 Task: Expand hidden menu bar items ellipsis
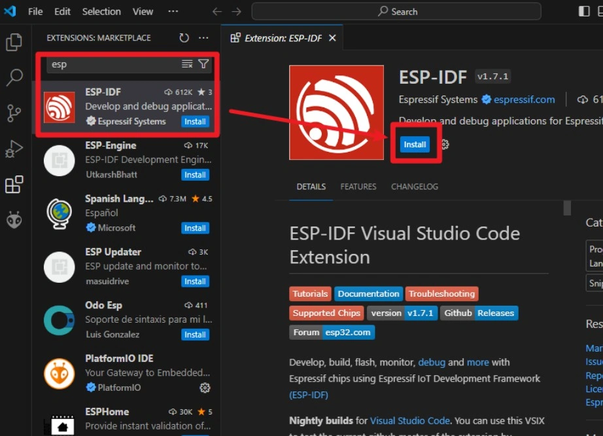[173, 11]
